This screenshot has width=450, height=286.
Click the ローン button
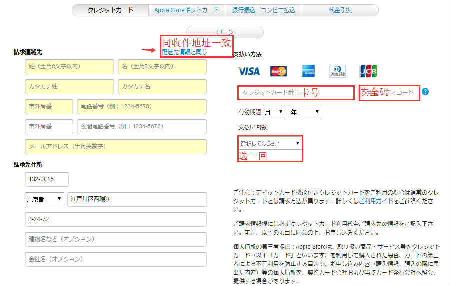click(x=225, y=32)
